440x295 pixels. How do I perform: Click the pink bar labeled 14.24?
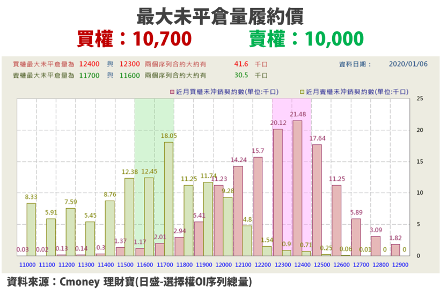tap(238, 211)
